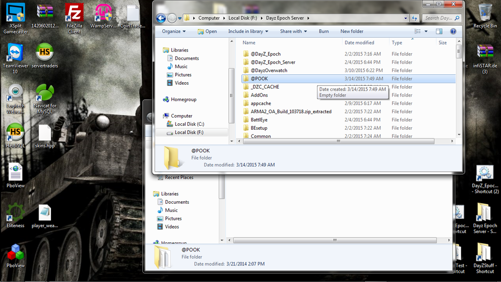Navigate to Computer via the breadcrumb bar
Image resolution: width=501 pixels, height=282 pixels.
[209, 18]
